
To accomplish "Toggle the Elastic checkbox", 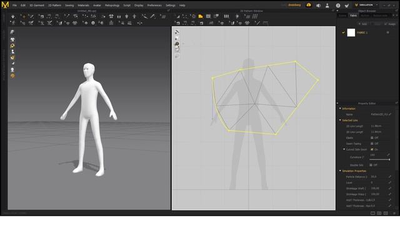I will [x=372, y=137].
